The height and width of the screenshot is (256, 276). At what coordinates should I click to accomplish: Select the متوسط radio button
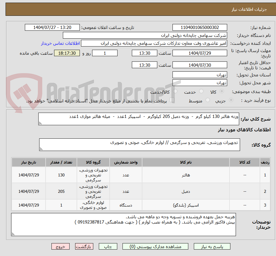click(x=208, y=100)
